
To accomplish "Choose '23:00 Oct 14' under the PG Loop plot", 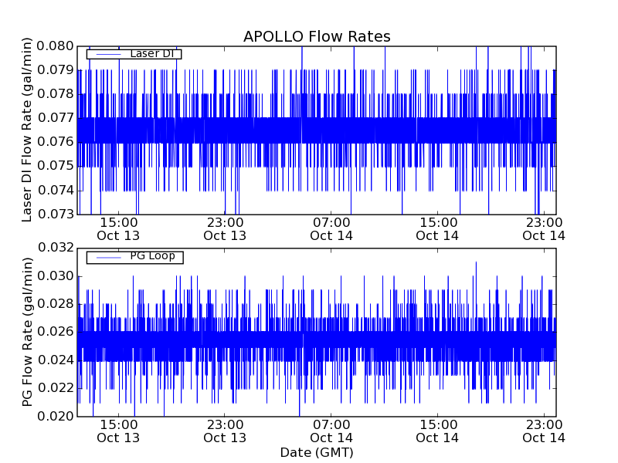I will click(x=544, y=431).
